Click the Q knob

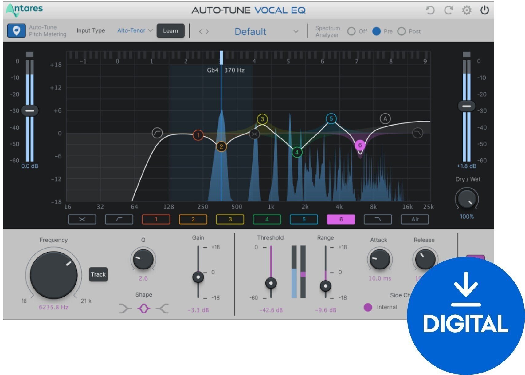(143, 259)
